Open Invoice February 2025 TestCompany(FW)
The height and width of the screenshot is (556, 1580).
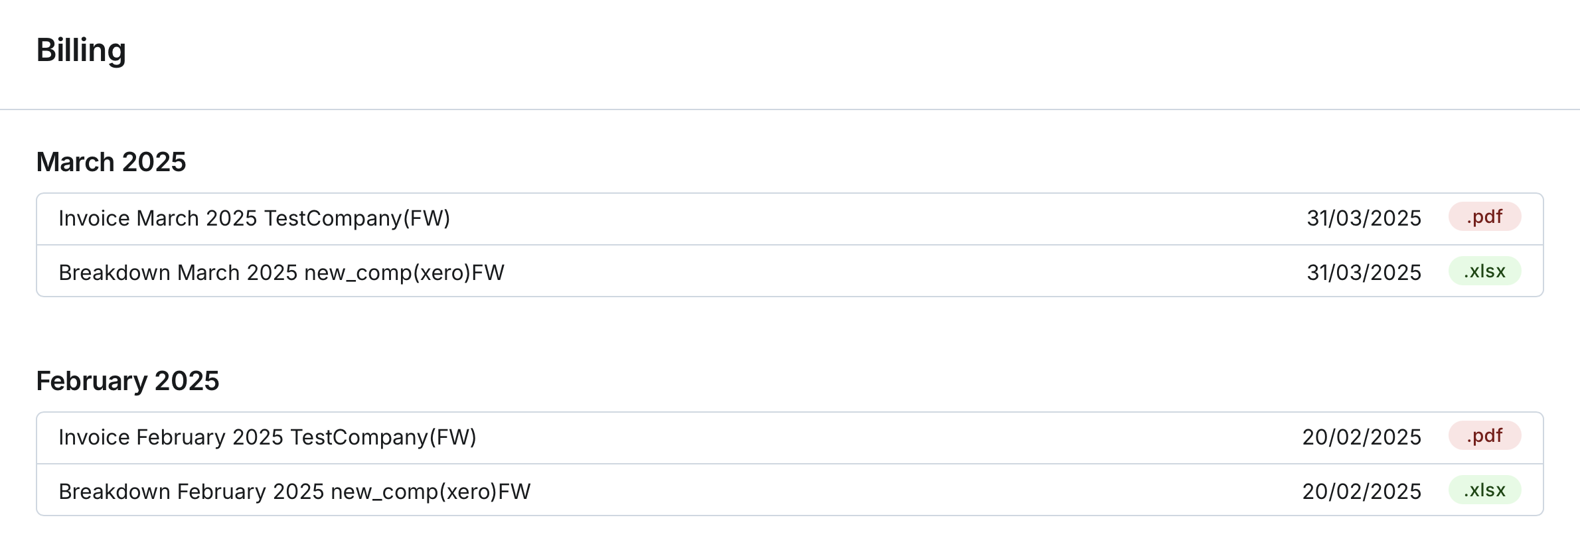[268, 437]
